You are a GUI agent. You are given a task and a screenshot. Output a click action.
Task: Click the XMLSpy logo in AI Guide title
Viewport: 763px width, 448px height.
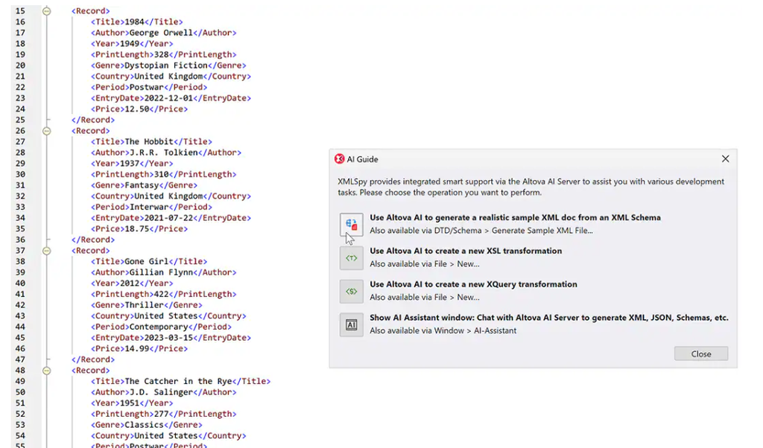coord(339,159)
